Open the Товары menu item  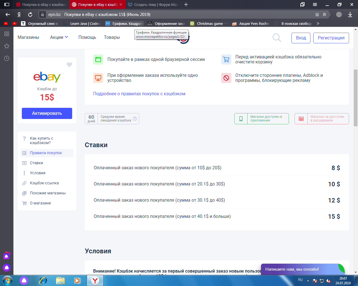tap(112, 37)
